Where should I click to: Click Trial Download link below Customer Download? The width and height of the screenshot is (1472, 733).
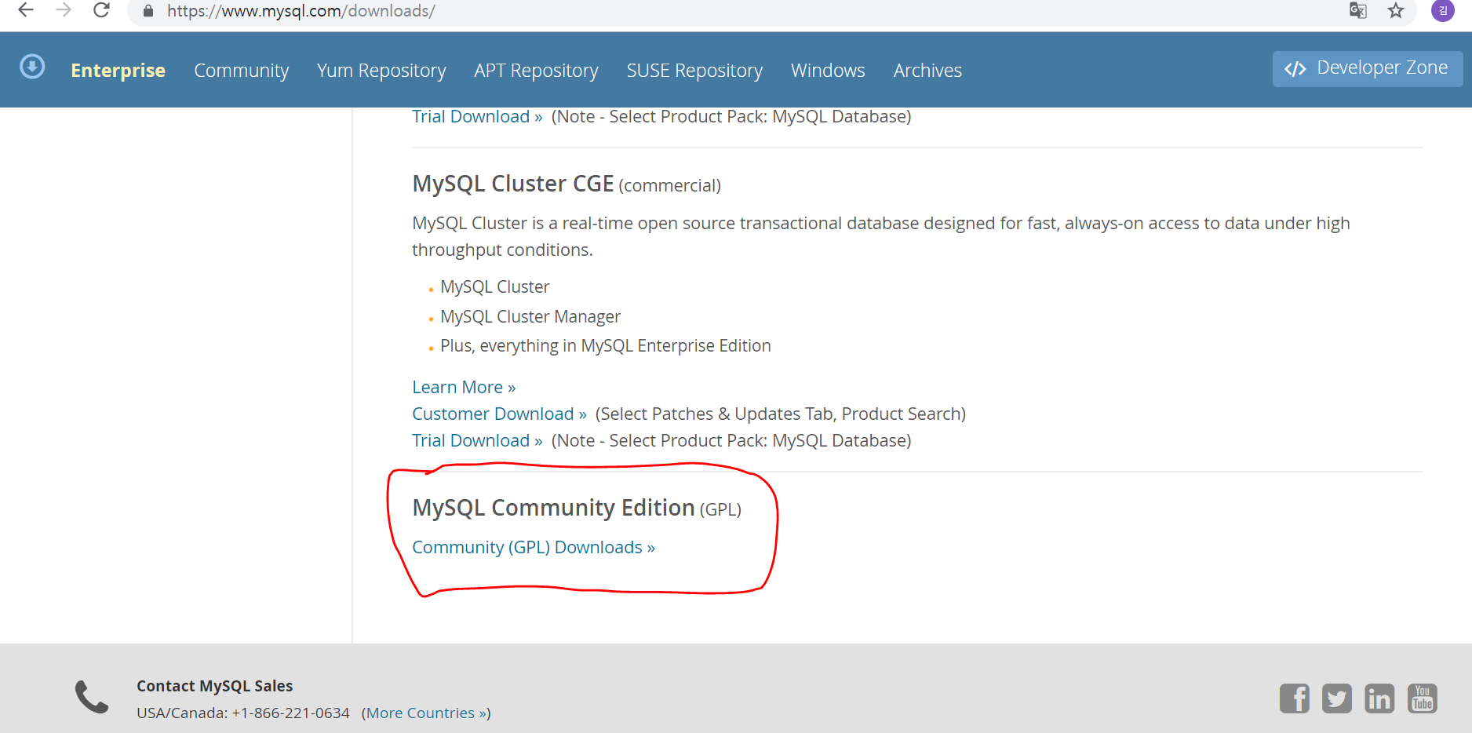477,440
